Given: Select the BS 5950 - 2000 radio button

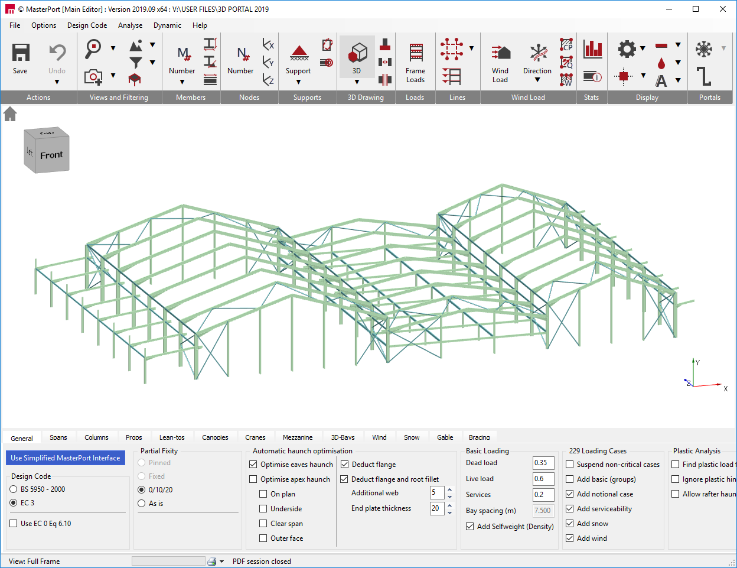Looking at the screenshot, I should (x=14, y=489).
